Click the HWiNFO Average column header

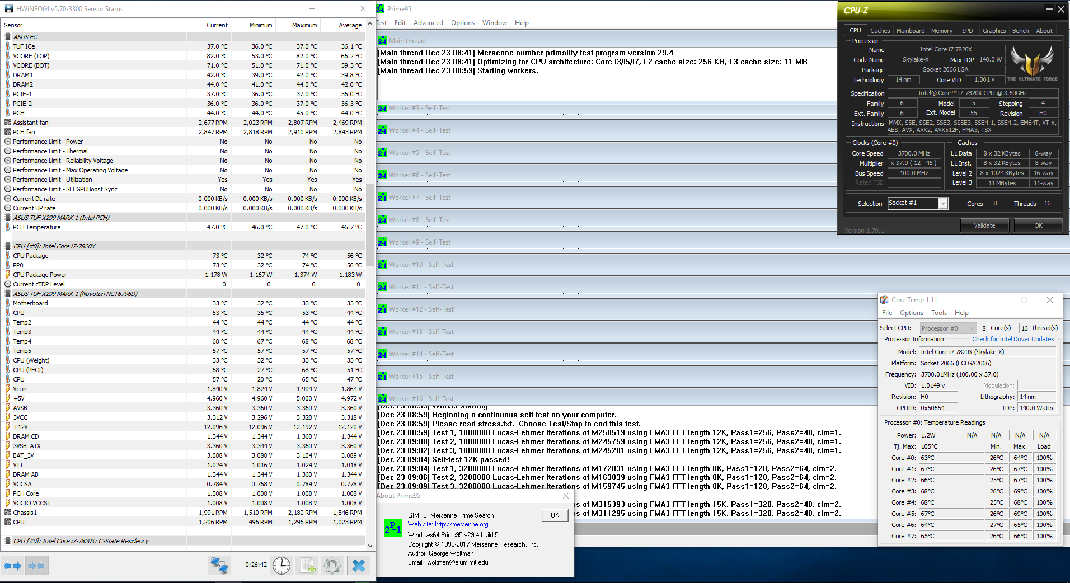coord(343,25)
